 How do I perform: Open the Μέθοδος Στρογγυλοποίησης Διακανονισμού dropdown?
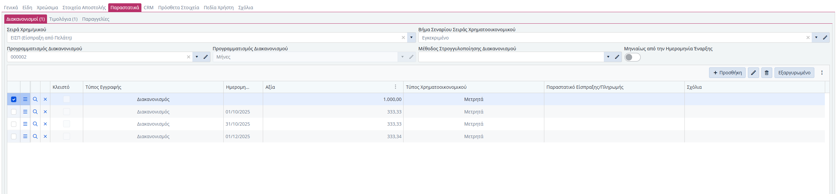(608, 57)
